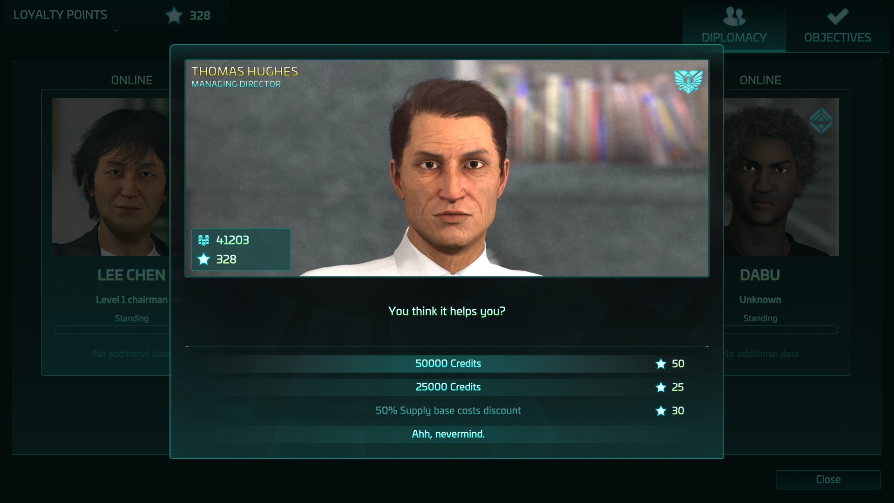The width and height of the screenshot is (894, 503).
Task: Click the Close button
Action: pyautogui.click(x=828, y=480)
